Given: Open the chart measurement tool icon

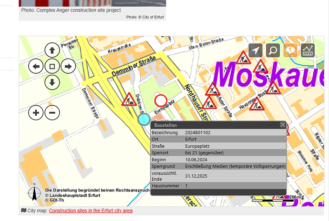Looking at the screenshot, I should (308, 50).
